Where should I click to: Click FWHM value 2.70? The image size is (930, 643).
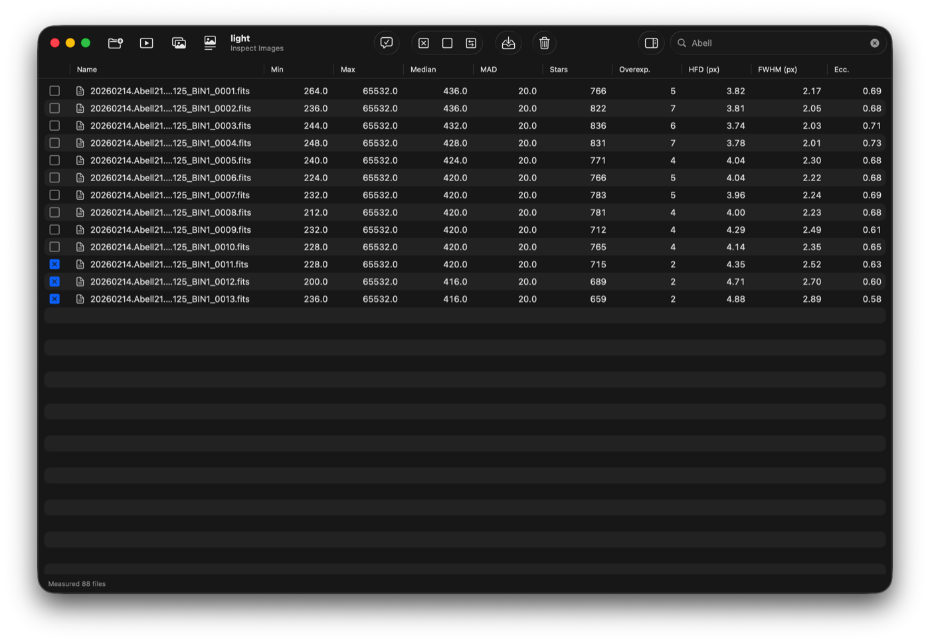point(812,282)
